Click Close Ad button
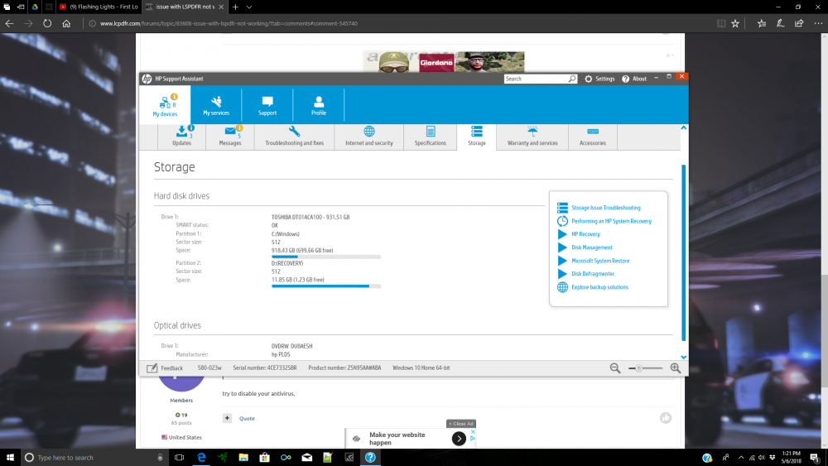 point(461,424)
